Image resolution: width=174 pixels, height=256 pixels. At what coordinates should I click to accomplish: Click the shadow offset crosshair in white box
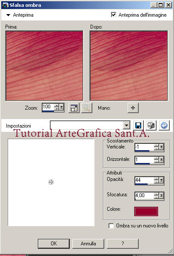(51, 182)
